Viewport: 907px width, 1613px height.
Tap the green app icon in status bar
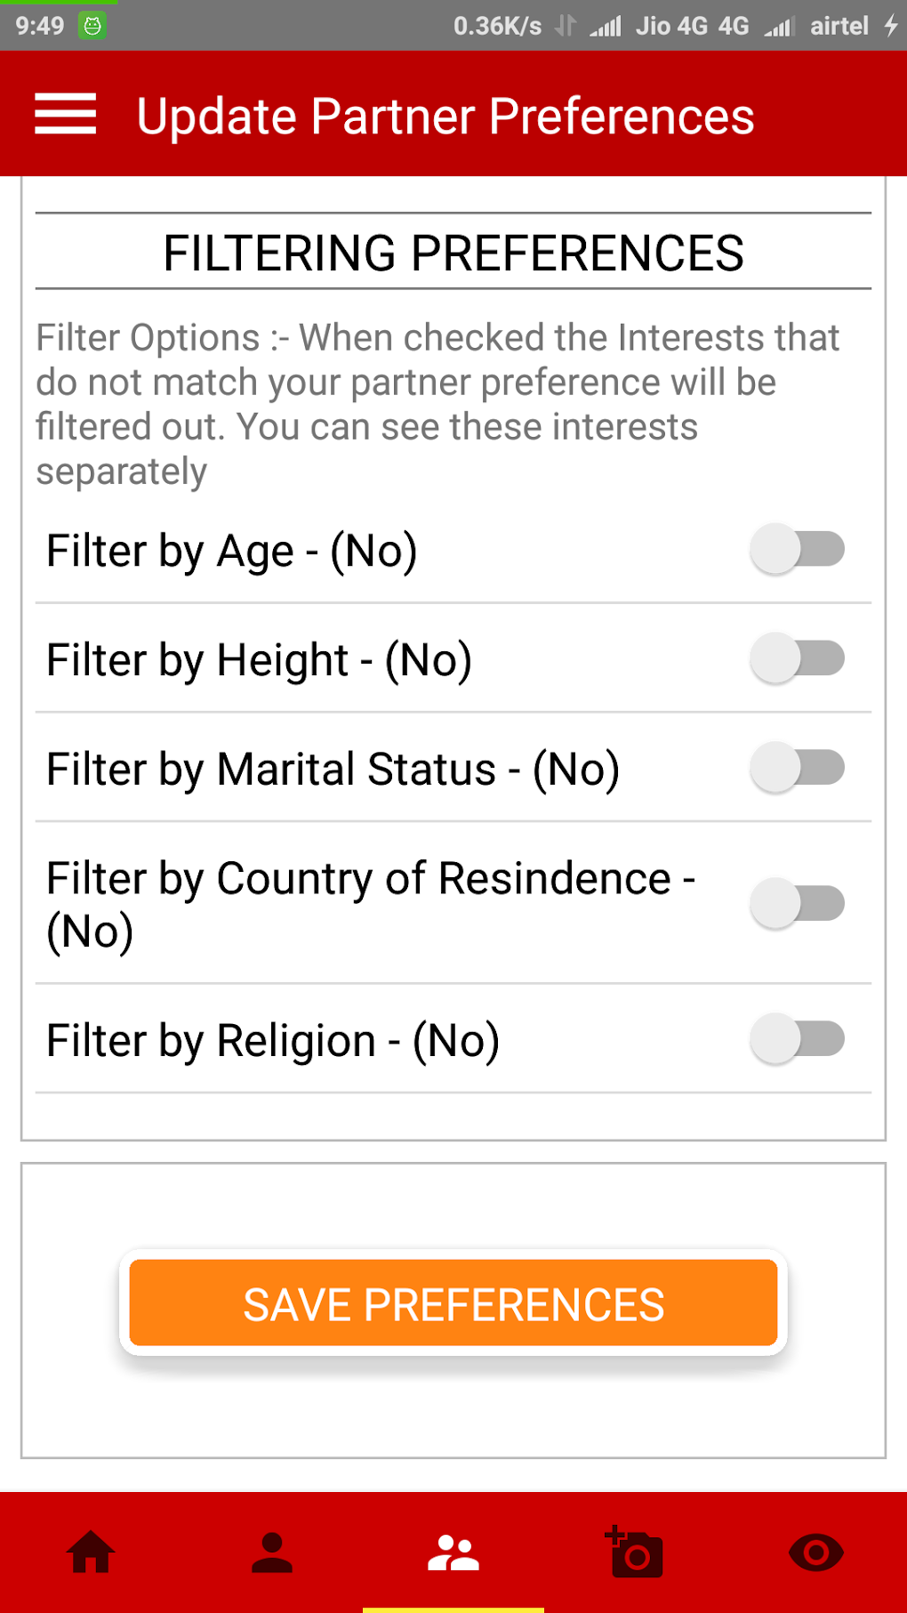click(92, 26)
